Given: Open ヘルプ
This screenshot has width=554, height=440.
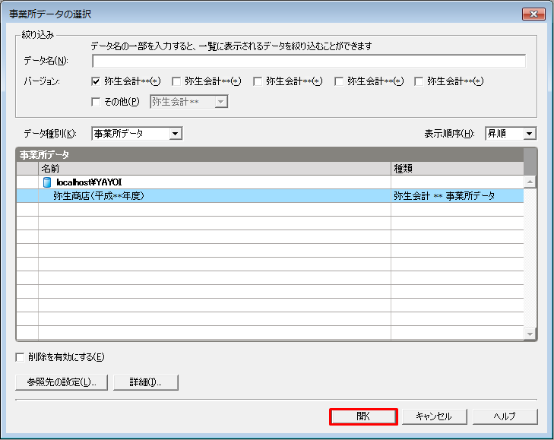Looking at the screenshot, I should click(505, 416).
